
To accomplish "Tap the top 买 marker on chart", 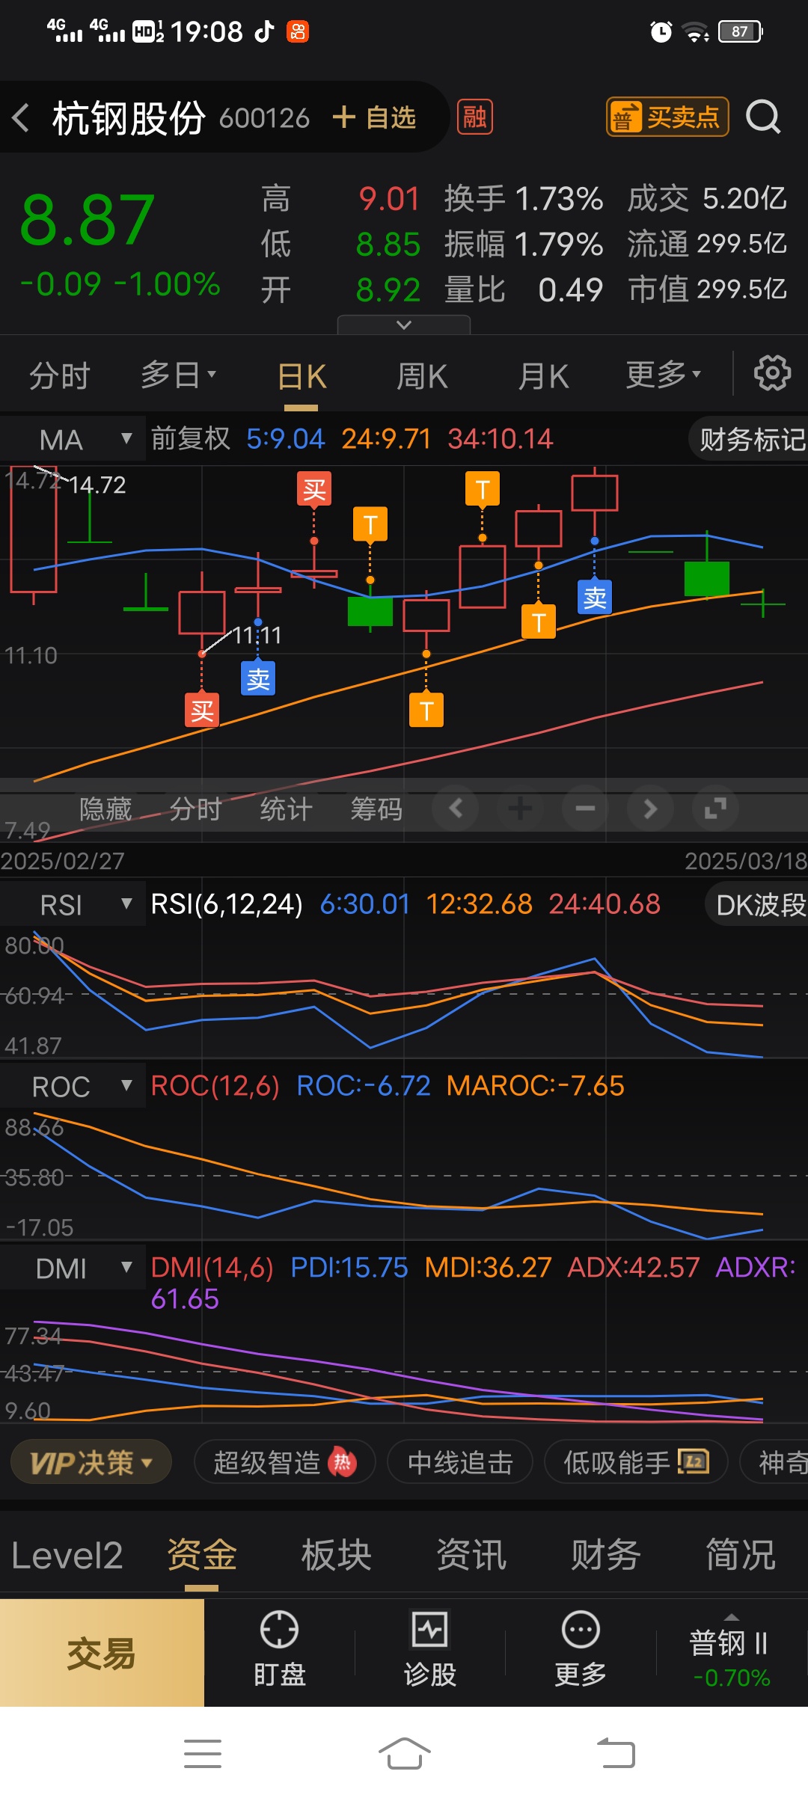I will click(x=314, y=490).
